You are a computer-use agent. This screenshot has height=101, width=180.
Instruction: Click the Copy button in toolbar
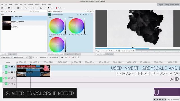[43, 8]
